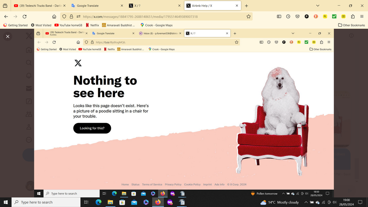The width and height of the screenshot is (368, 207).
Task: Show tracking protection shield in outer address bar
Action: pos(64,17)
